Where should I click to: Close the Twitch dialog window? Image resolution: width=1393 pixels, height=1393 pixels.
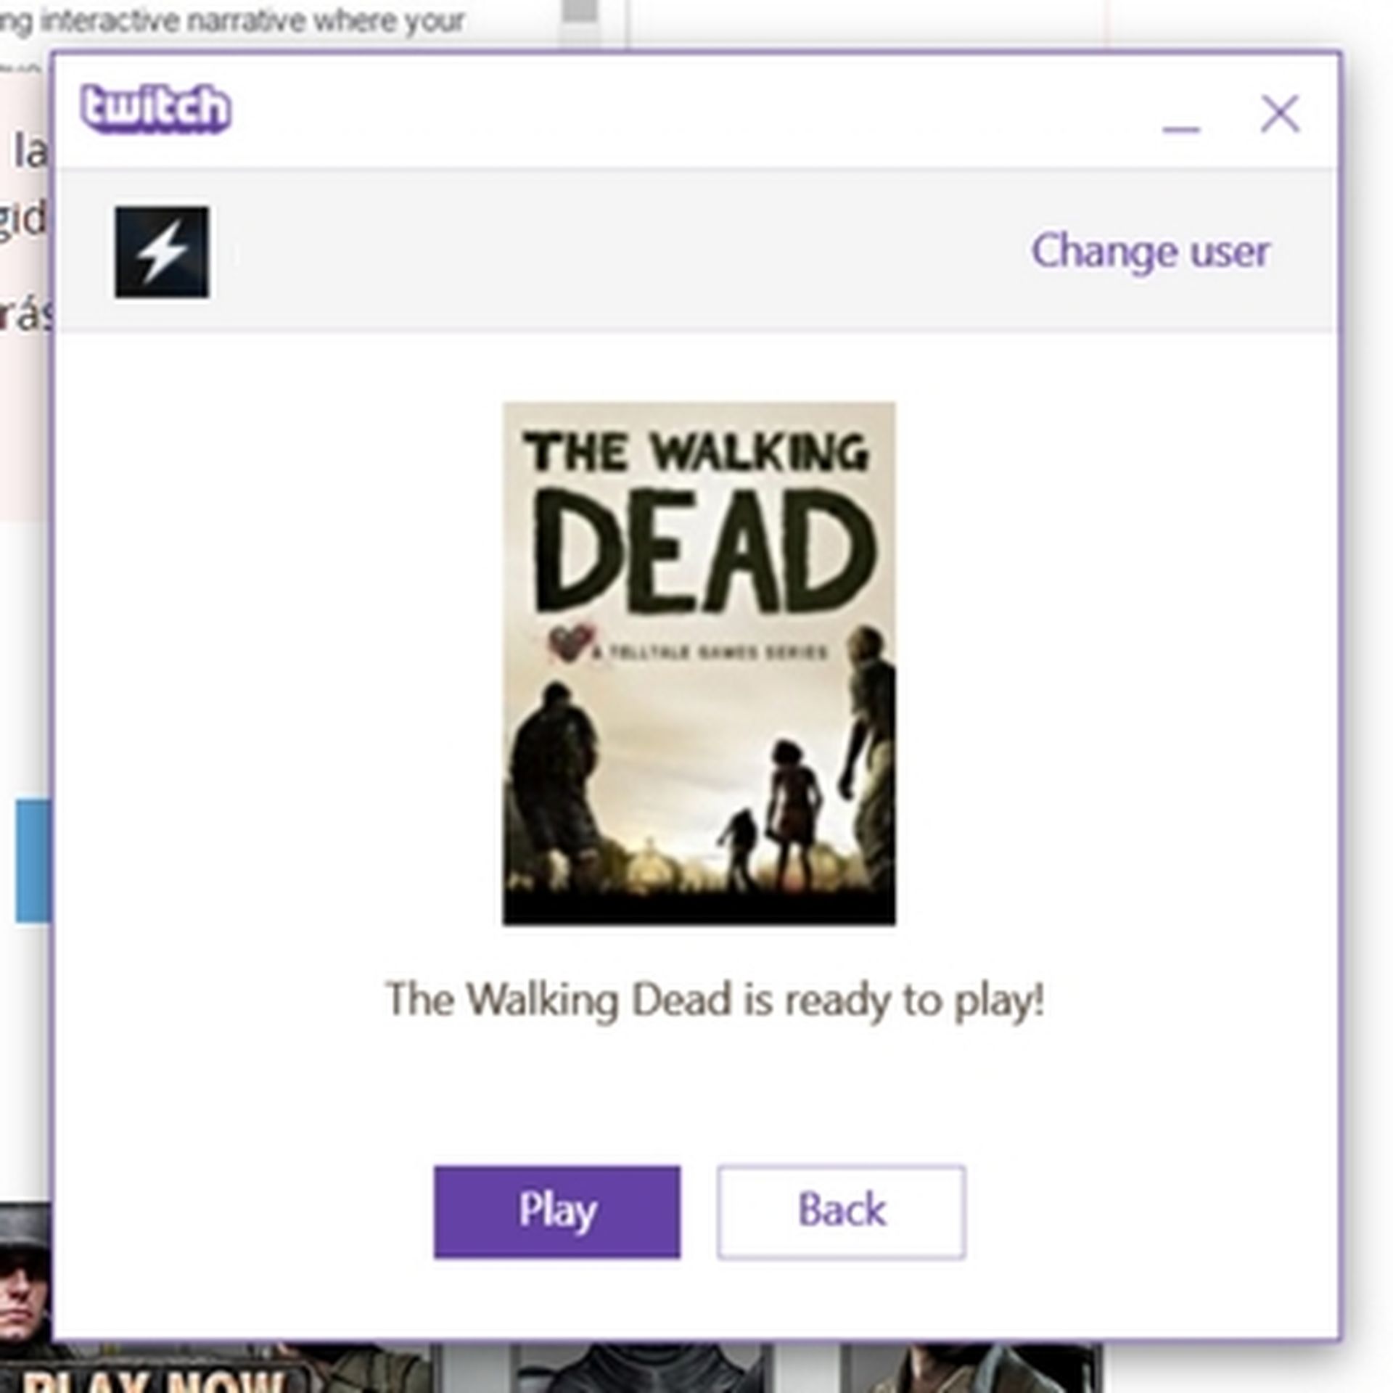(1280, 114)
